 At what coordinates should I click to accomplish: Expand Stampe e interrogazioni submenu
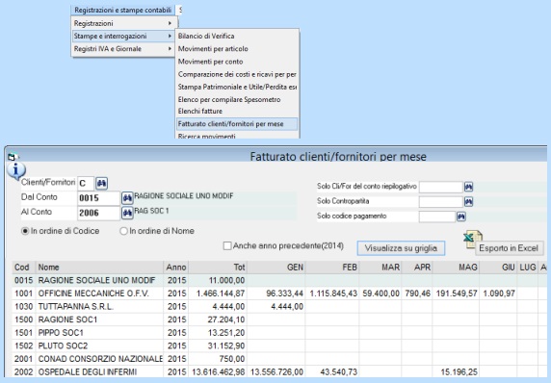point(122,37)
